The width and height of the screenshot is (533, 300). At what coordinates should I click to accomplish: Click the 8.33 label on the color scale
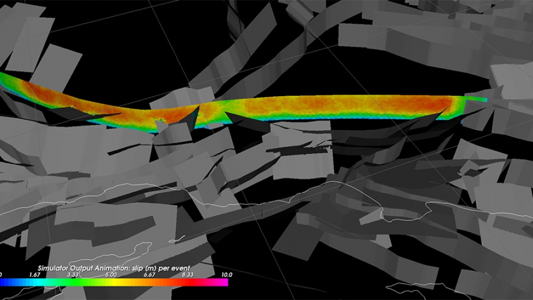pyautogui.click(x=188, y=275)
